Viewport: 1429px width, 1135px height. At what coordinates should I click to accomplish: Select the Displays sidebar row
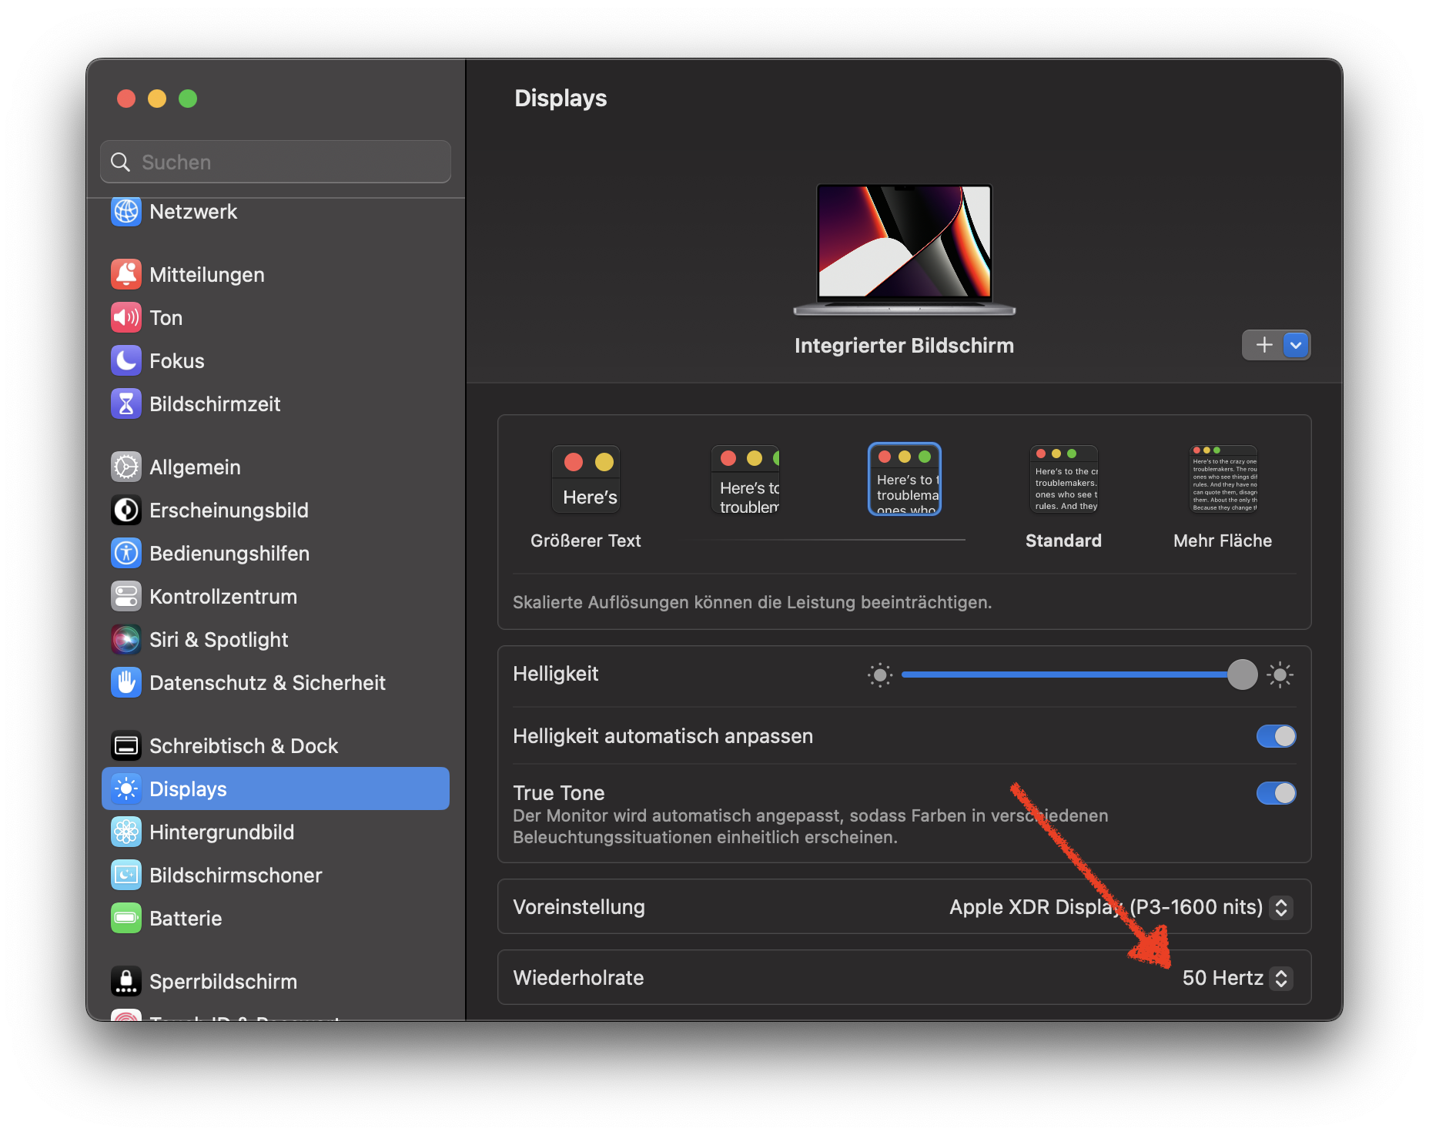pyautogui.click(x=276, y=788)
